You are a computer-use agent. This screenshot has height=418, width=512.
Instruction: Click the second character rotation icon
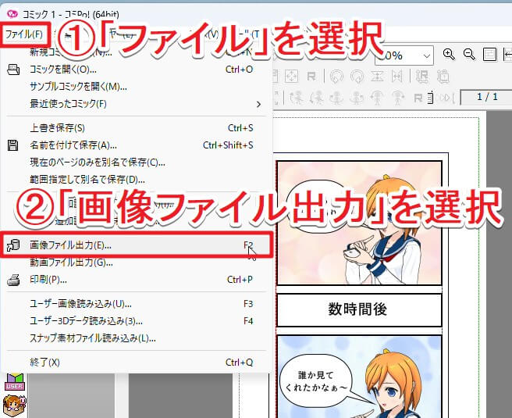[x=317, y=98]
